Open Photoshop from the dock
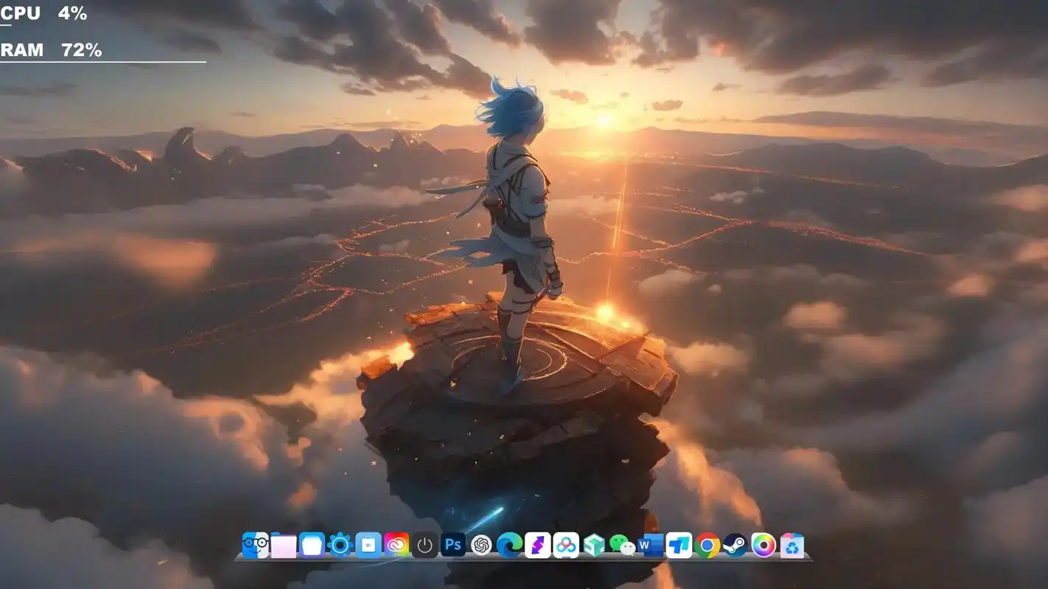This screenshot has height=589, width=1048. click(452, 546)
